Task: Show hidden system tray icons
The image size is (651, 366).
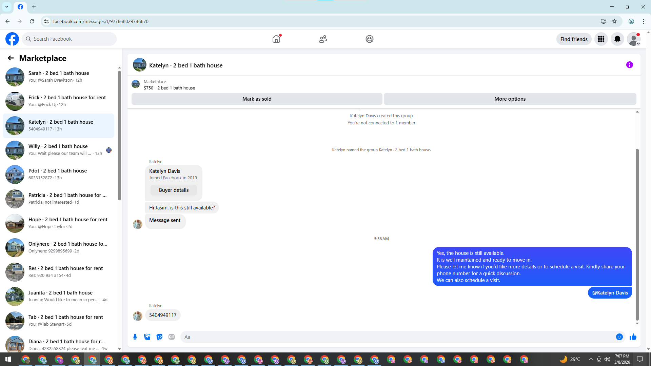Action: (x=591, y=359)
